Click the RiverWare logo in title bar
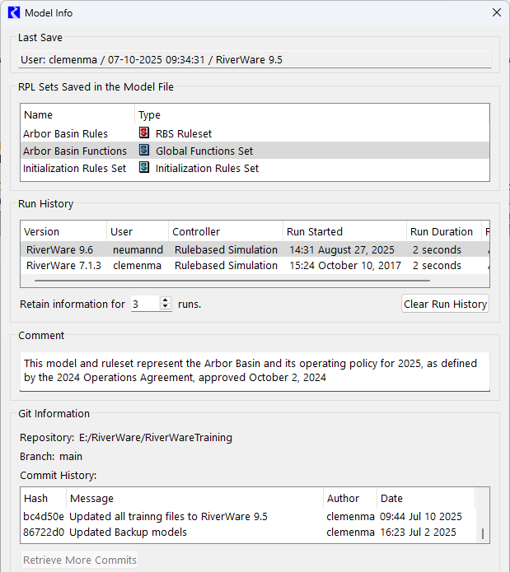Screen dimensions: 510x572 [x=13, y=12]
